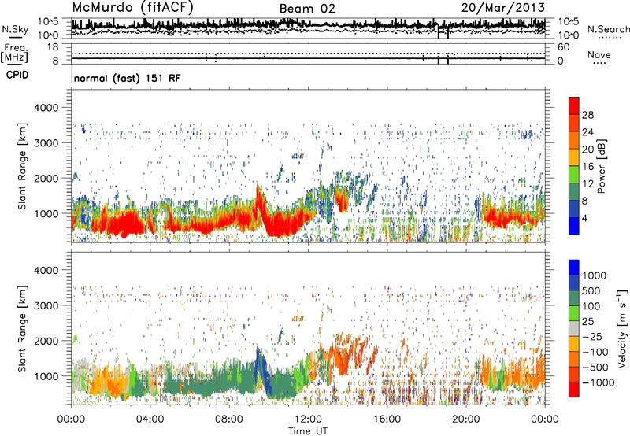This screenshot has height=436, width=630.
Task: Select Velocity colorbar segment between -25 and -100
Action: (x=574, y=344)
